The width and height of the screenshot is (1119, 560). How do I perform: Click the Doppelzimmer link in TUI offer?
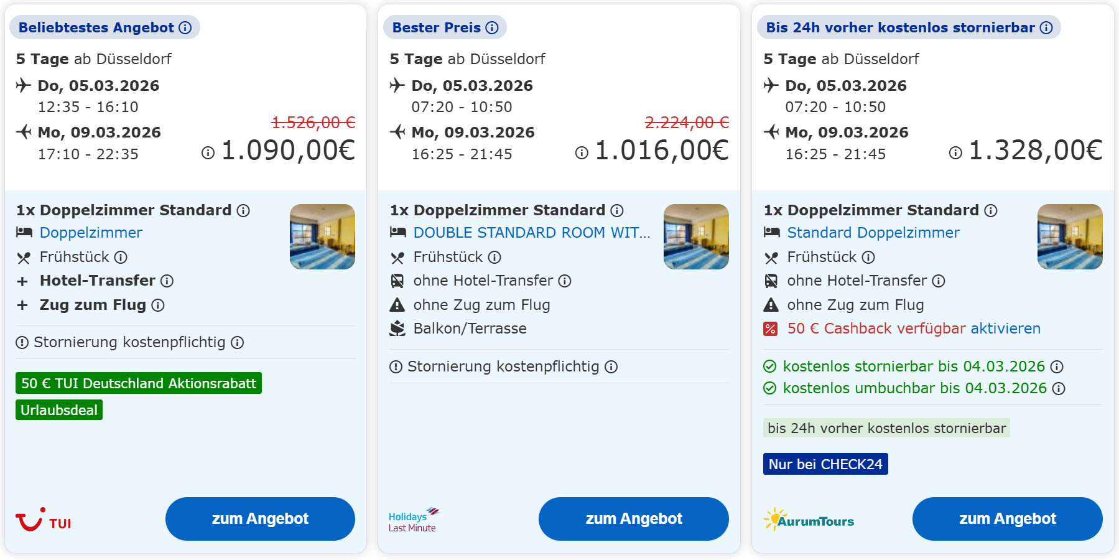coord(91,233)
